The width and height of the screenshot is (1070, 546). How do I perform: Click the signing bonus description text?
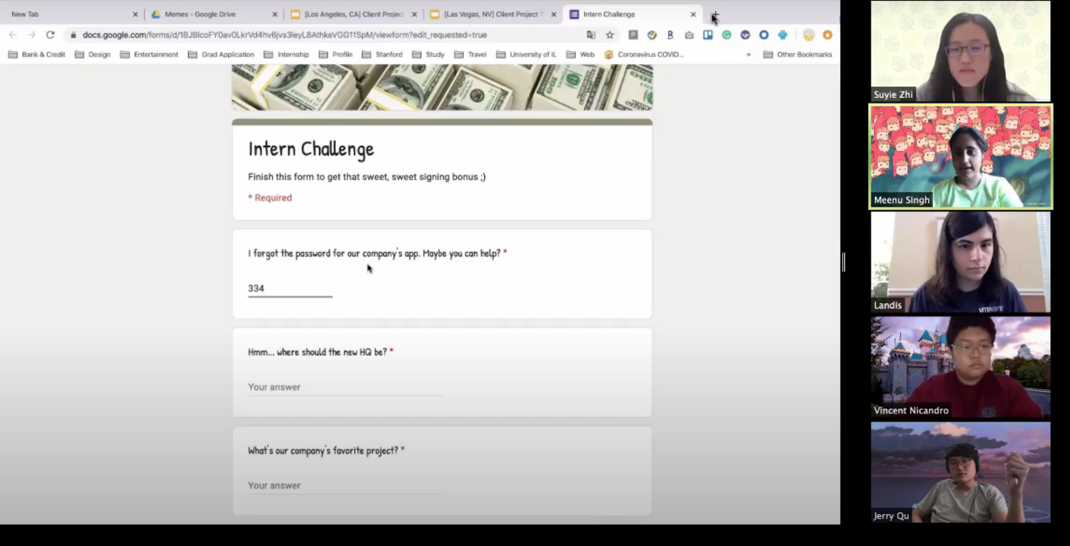pos(367,177)
